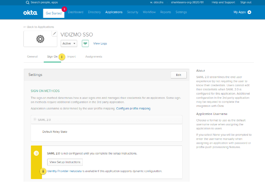This screenshot has height=182, width=265.
Task: Click the My Apps link
Action: tap(240, 12)
